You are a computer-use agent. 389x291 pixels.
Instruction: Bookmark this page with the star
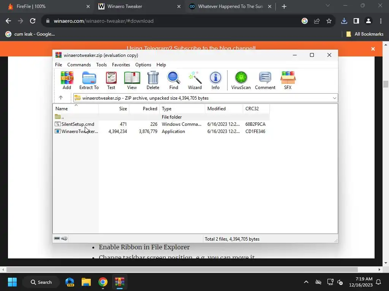[x=329, y=21]
